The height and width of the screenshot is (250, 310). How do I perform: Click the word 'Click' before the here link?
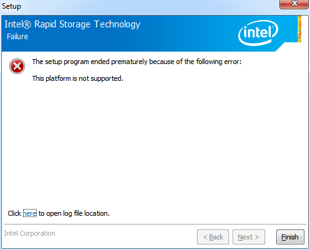coord(14,213)
